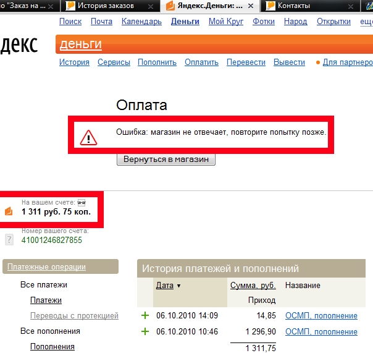Open the 'Фотки' link
Image resolution: width=373 pixels, height=353 pixels.
tap(264, 22)
